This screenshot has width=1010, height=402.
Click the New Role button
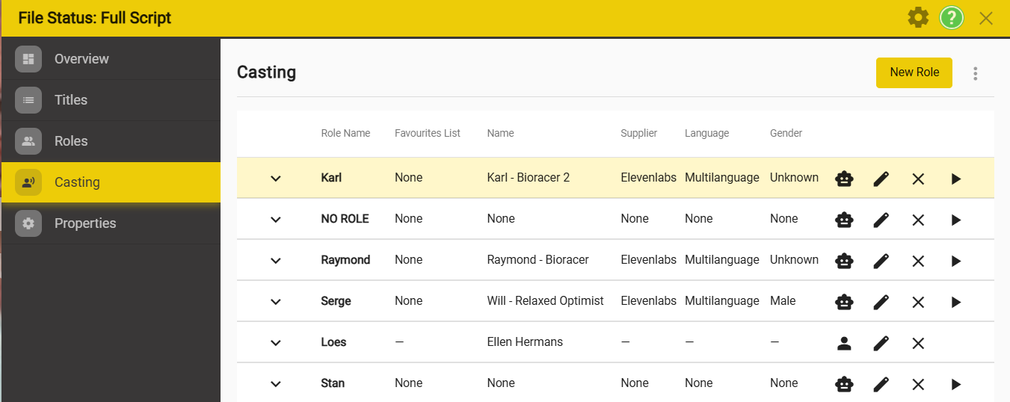(x=914, y=72)
